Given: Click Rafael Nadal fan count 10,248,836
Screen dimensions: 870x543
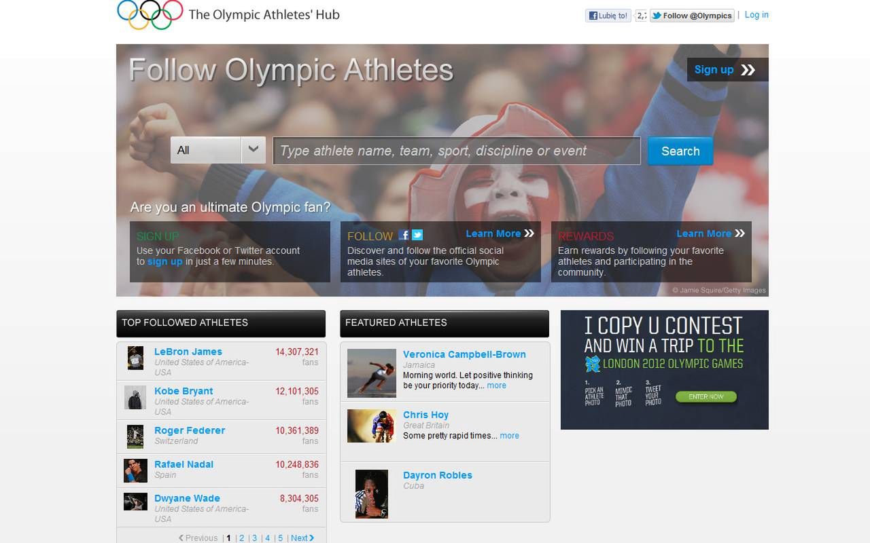Looking at the screenshot, I should (x=296, y=464).
